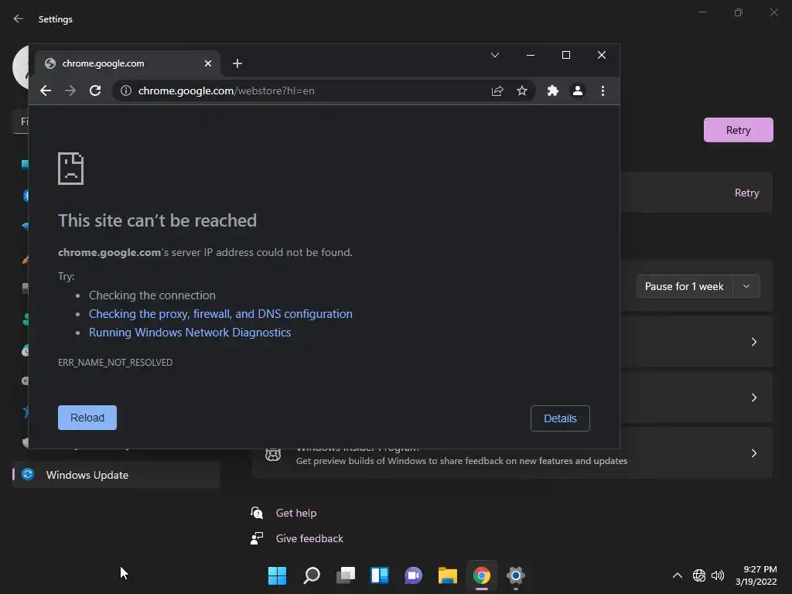Click the purple Retry button in Settings
792x594 pixels.
pyautogui.click(x=738, y=130)
